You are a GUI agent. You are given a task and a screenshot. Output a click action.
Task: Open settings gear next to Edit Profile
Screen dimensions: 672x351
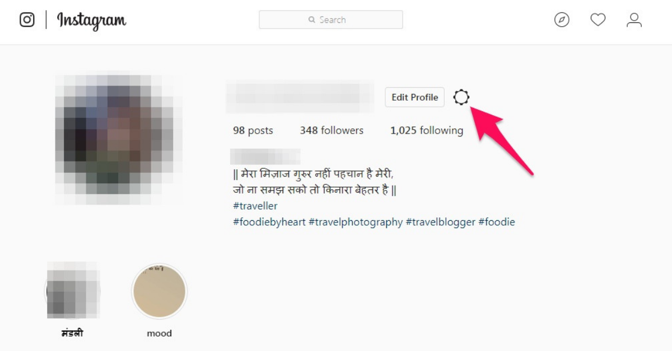[x=461, y=97]
